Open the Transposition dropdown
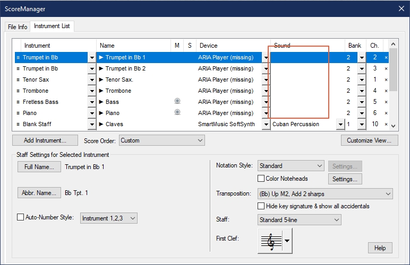410x265 pixels. click(x=325, y=193)
